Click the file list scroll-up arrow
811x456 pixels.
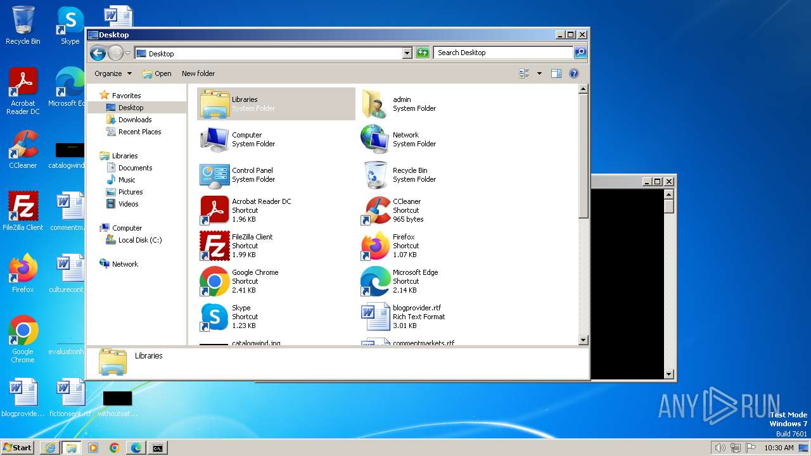point(584,89)
